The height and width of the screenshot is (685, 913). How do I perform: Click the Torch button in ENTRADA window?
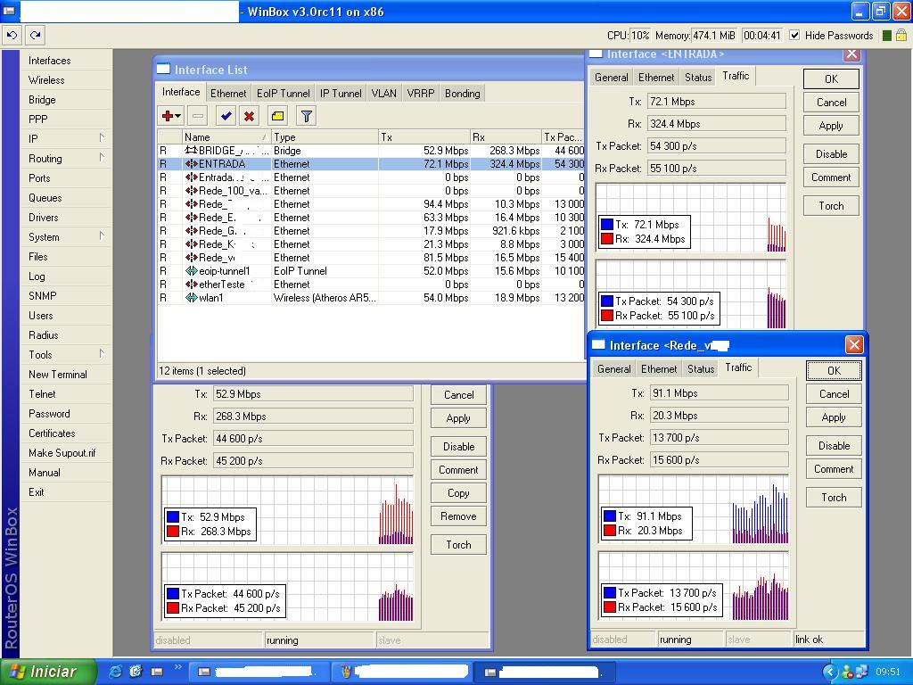(x=831, y=206)
